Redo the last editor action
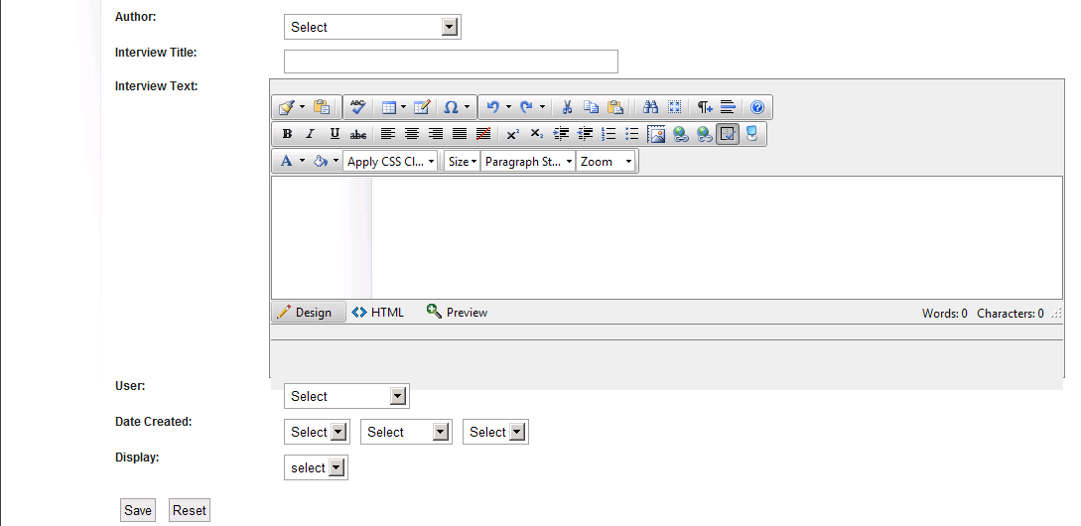This screenshot has height=526, width=1081. point(526,107)
